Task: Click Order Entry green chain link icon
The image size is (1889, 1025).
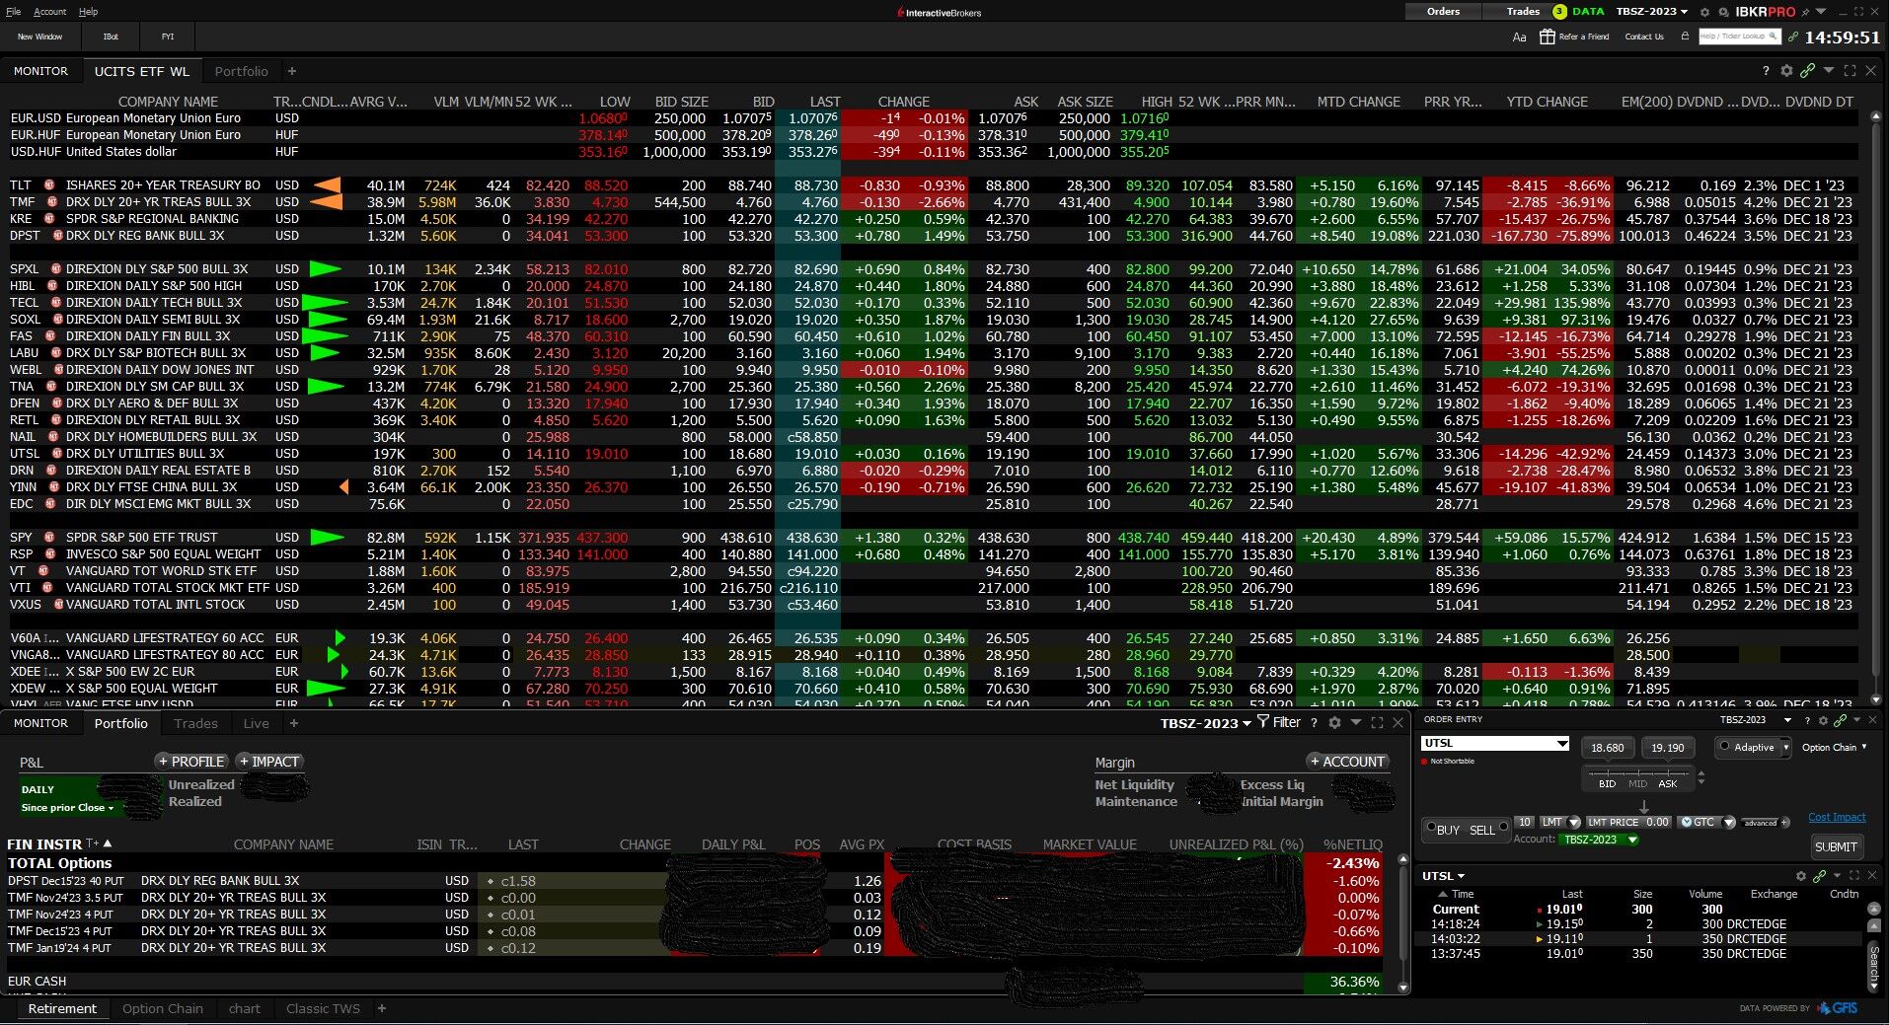Action: (1840, 720)
